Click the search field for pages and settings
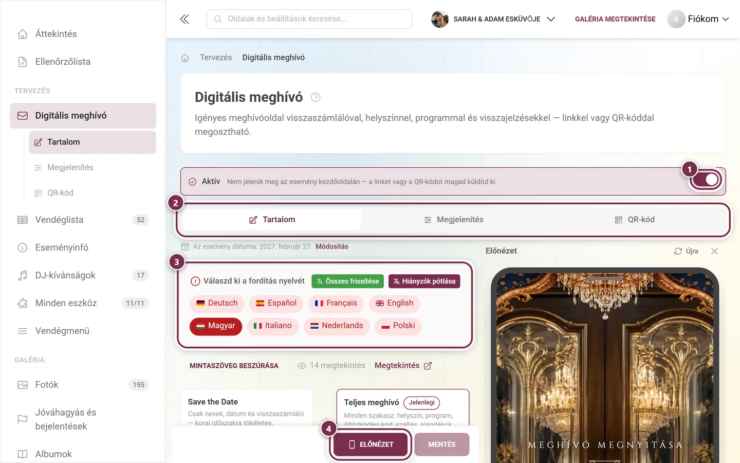The height and width of the screenshot is (463, 740). (x=309, y=19)
